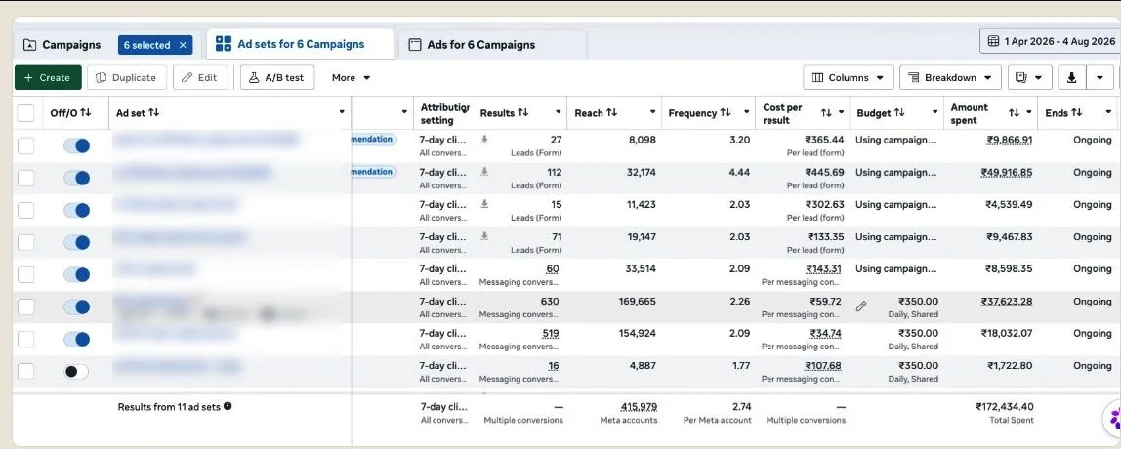Click the ₹37,623.28 amount spent value
Image resolution: width=1121 pixels, height=449 pixels.
click(x=1007, y=301)
